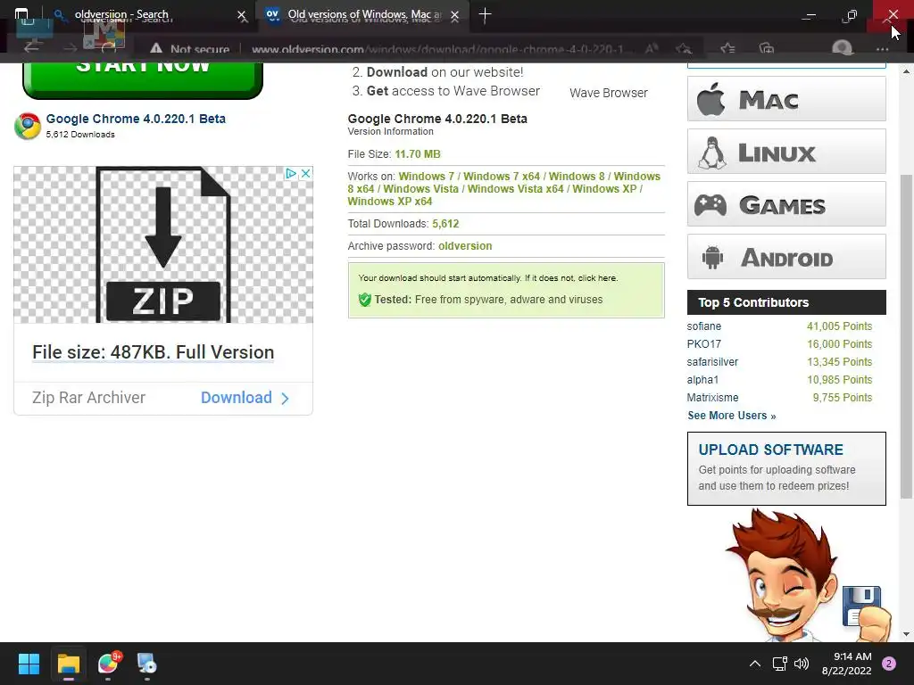Image resolution: width=914 pixels, height=685 pixels.
Task: Click the Download link in ad
Action: [245, 398]
